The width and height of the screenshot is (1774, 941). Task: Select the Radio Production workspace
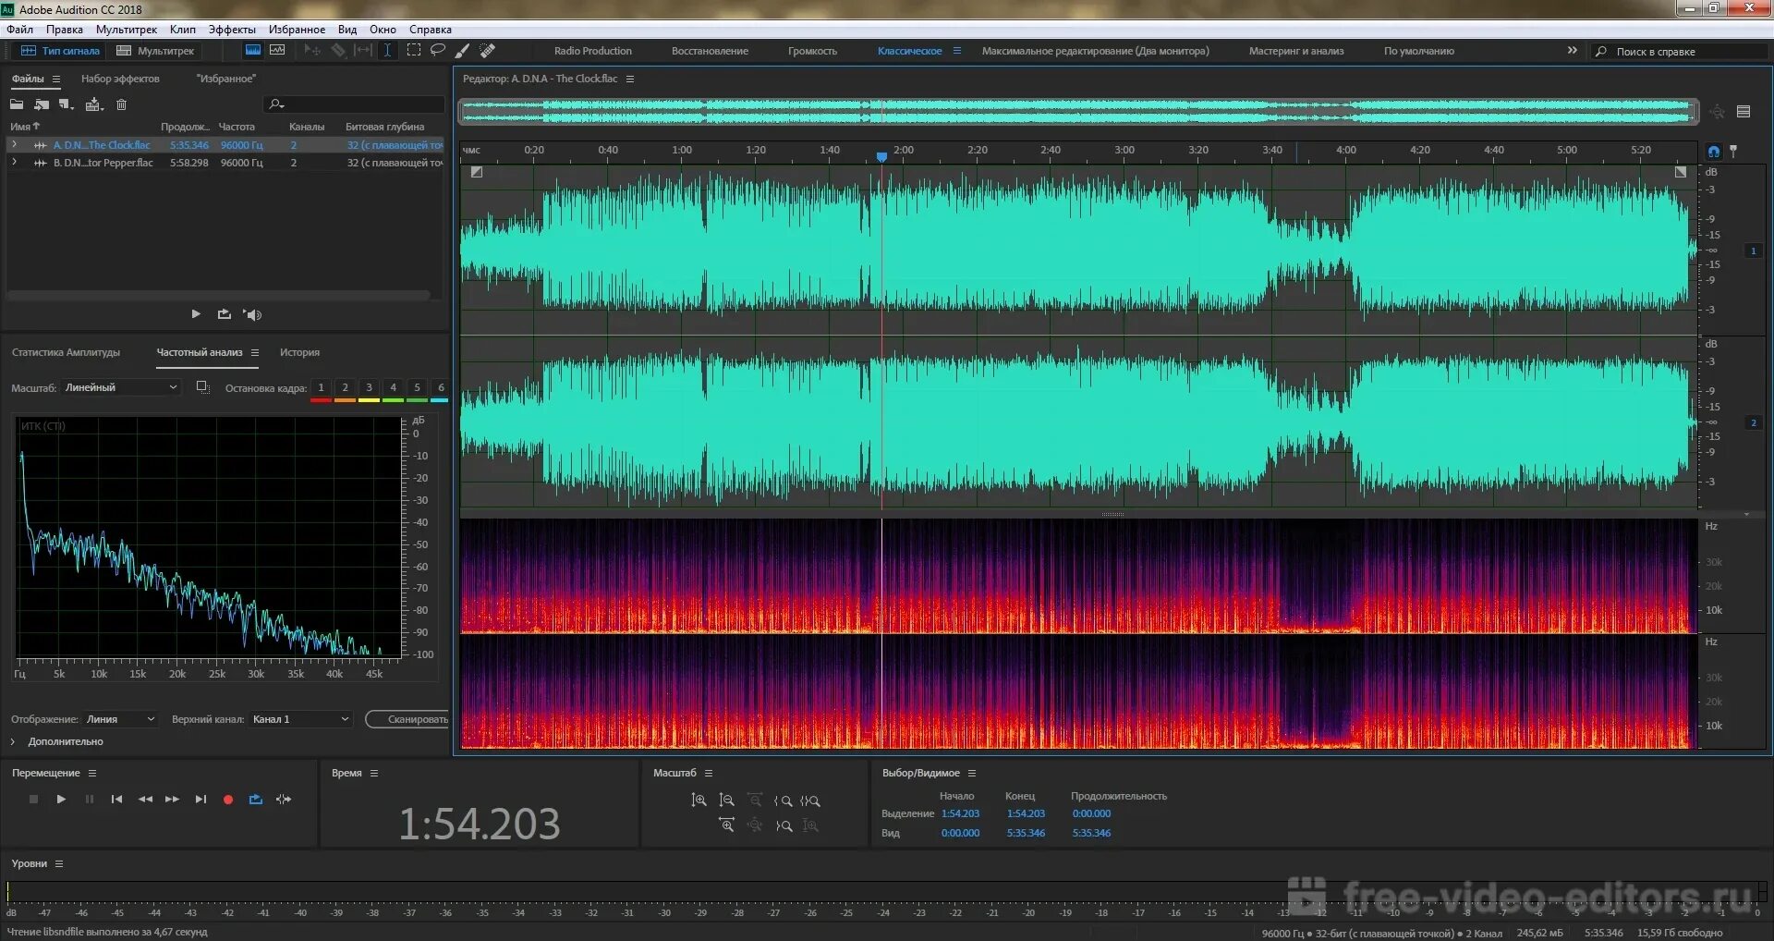tap(593, 51)
